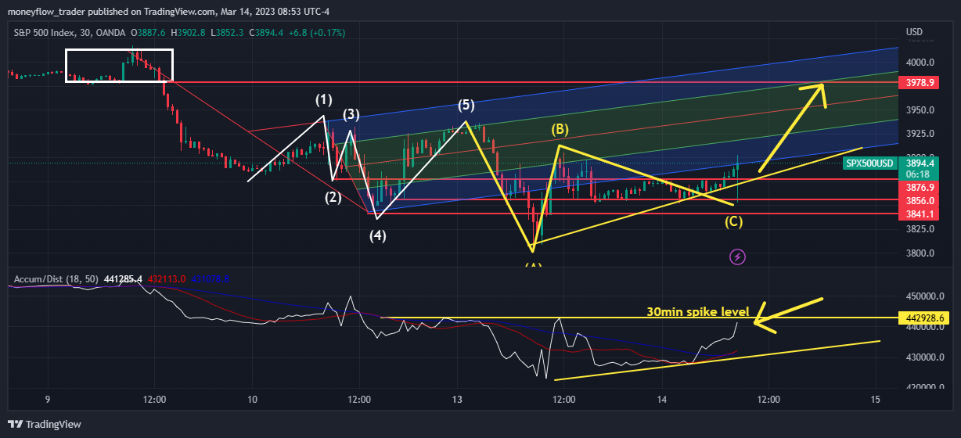Viewport: 961px width, 438px height.
Task: Click the USD currency label
Action: 914,32
